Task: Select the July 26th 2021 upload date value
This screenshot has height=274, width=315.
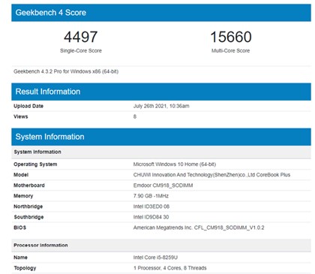Action: coord(161,106)
